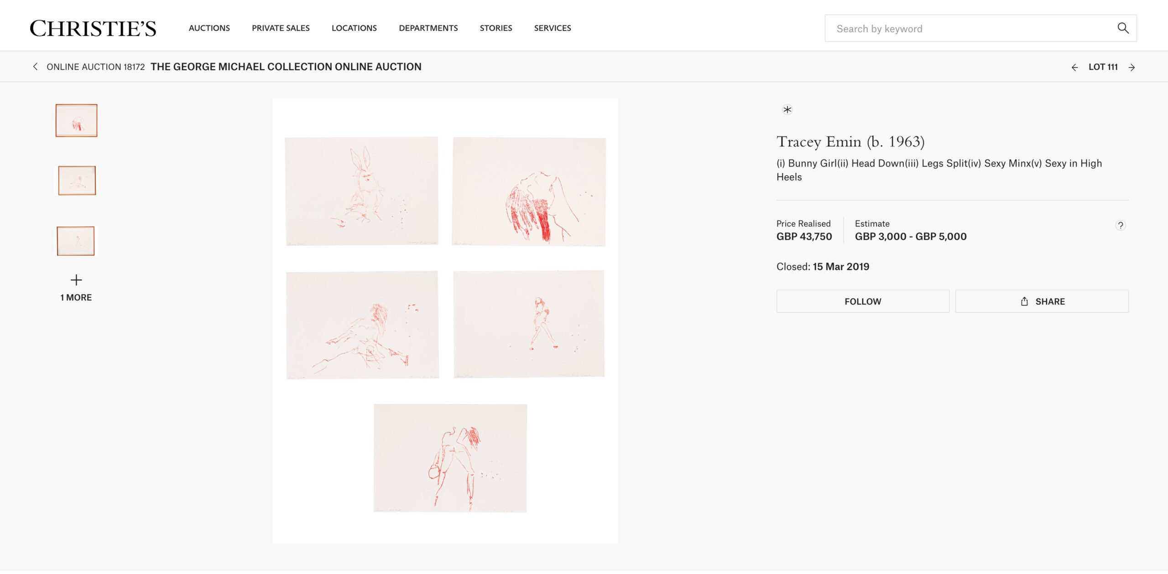Click the GBP 43,750 price realised value
This screenshot has width=1168, height=574.
[804, 237]
